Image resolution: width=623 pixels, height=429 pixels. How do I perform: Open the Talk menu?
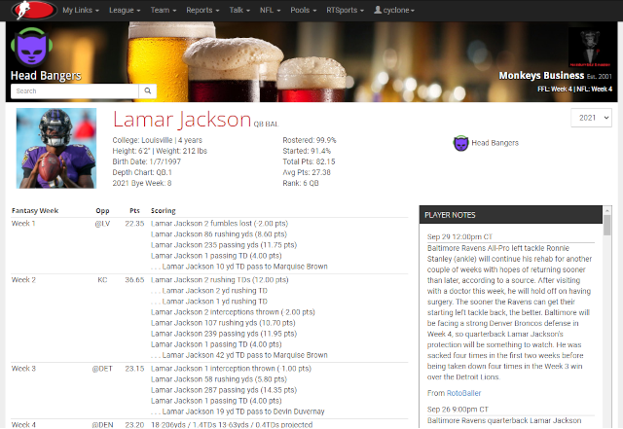[x=239, y=11]
